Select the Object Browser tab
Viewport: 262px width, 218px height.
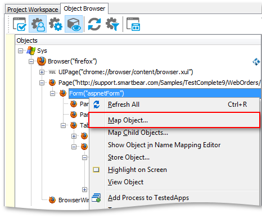[84, 8]
